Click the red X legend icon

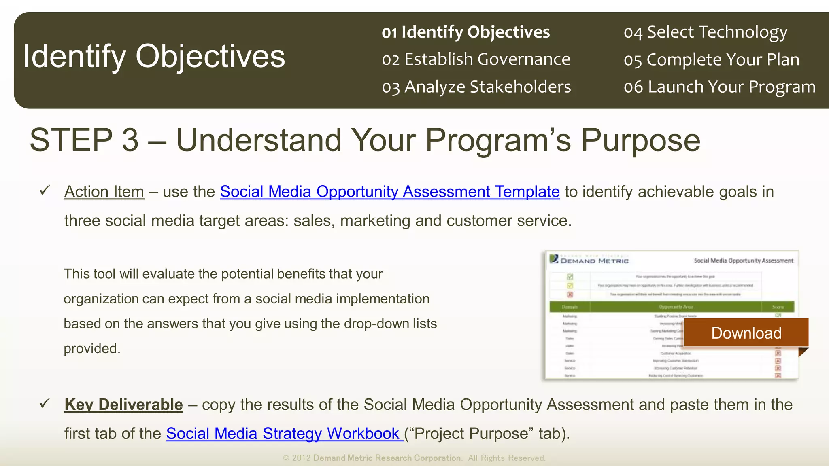pyautogui.click(x=570, y=294)
